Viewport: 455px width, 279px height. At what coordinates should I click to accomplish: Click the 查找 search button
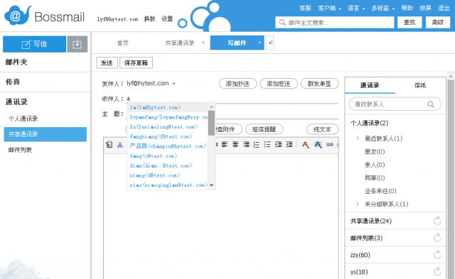pos(409,22)
